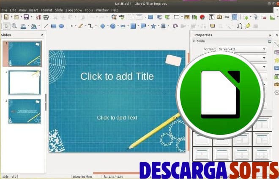Open the Format menu
The height and width of the screenshot is (179, 279).
click(46, 10)
